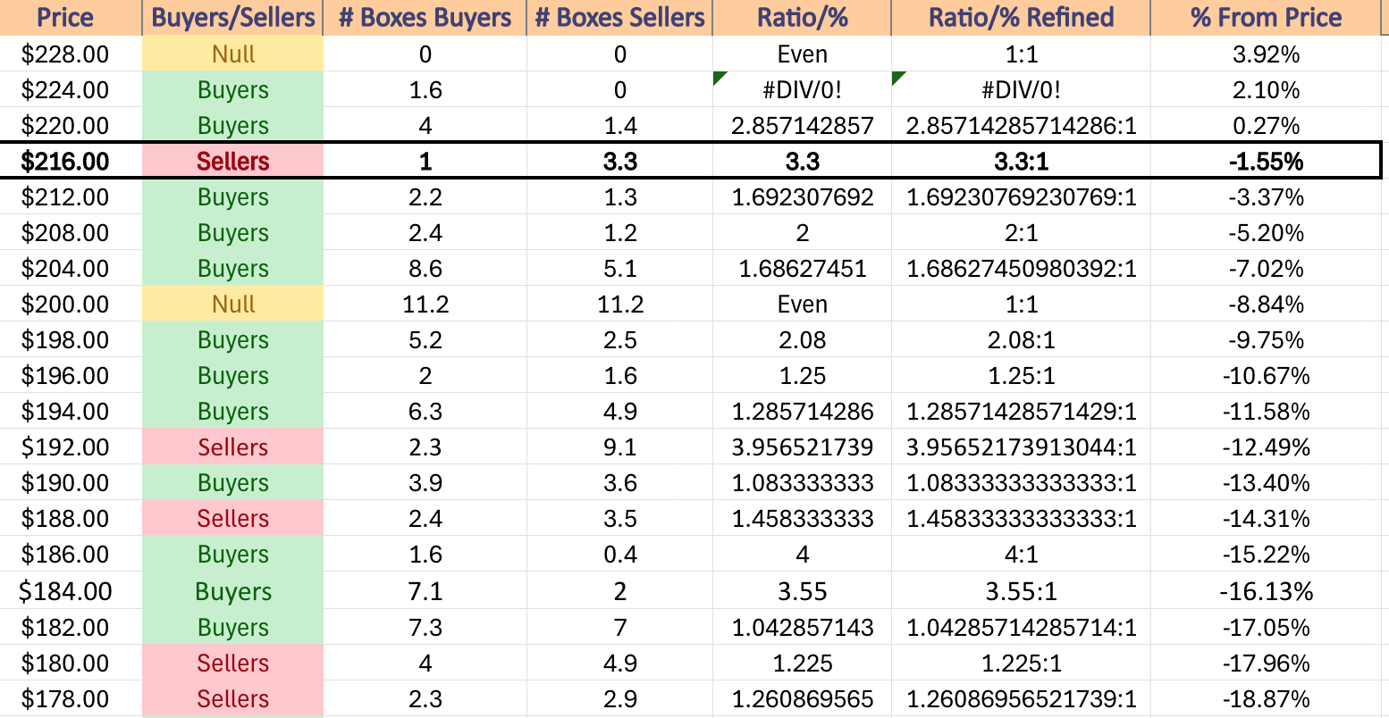Click the #DIV/0! cell in Ratio/% column
The height and width of the screenshot is (718, 1389).
pos(802,90)
